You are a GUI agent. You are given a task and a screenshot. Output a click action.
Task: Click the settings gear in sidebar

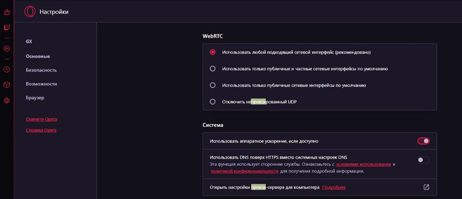(x=6, y=100)
